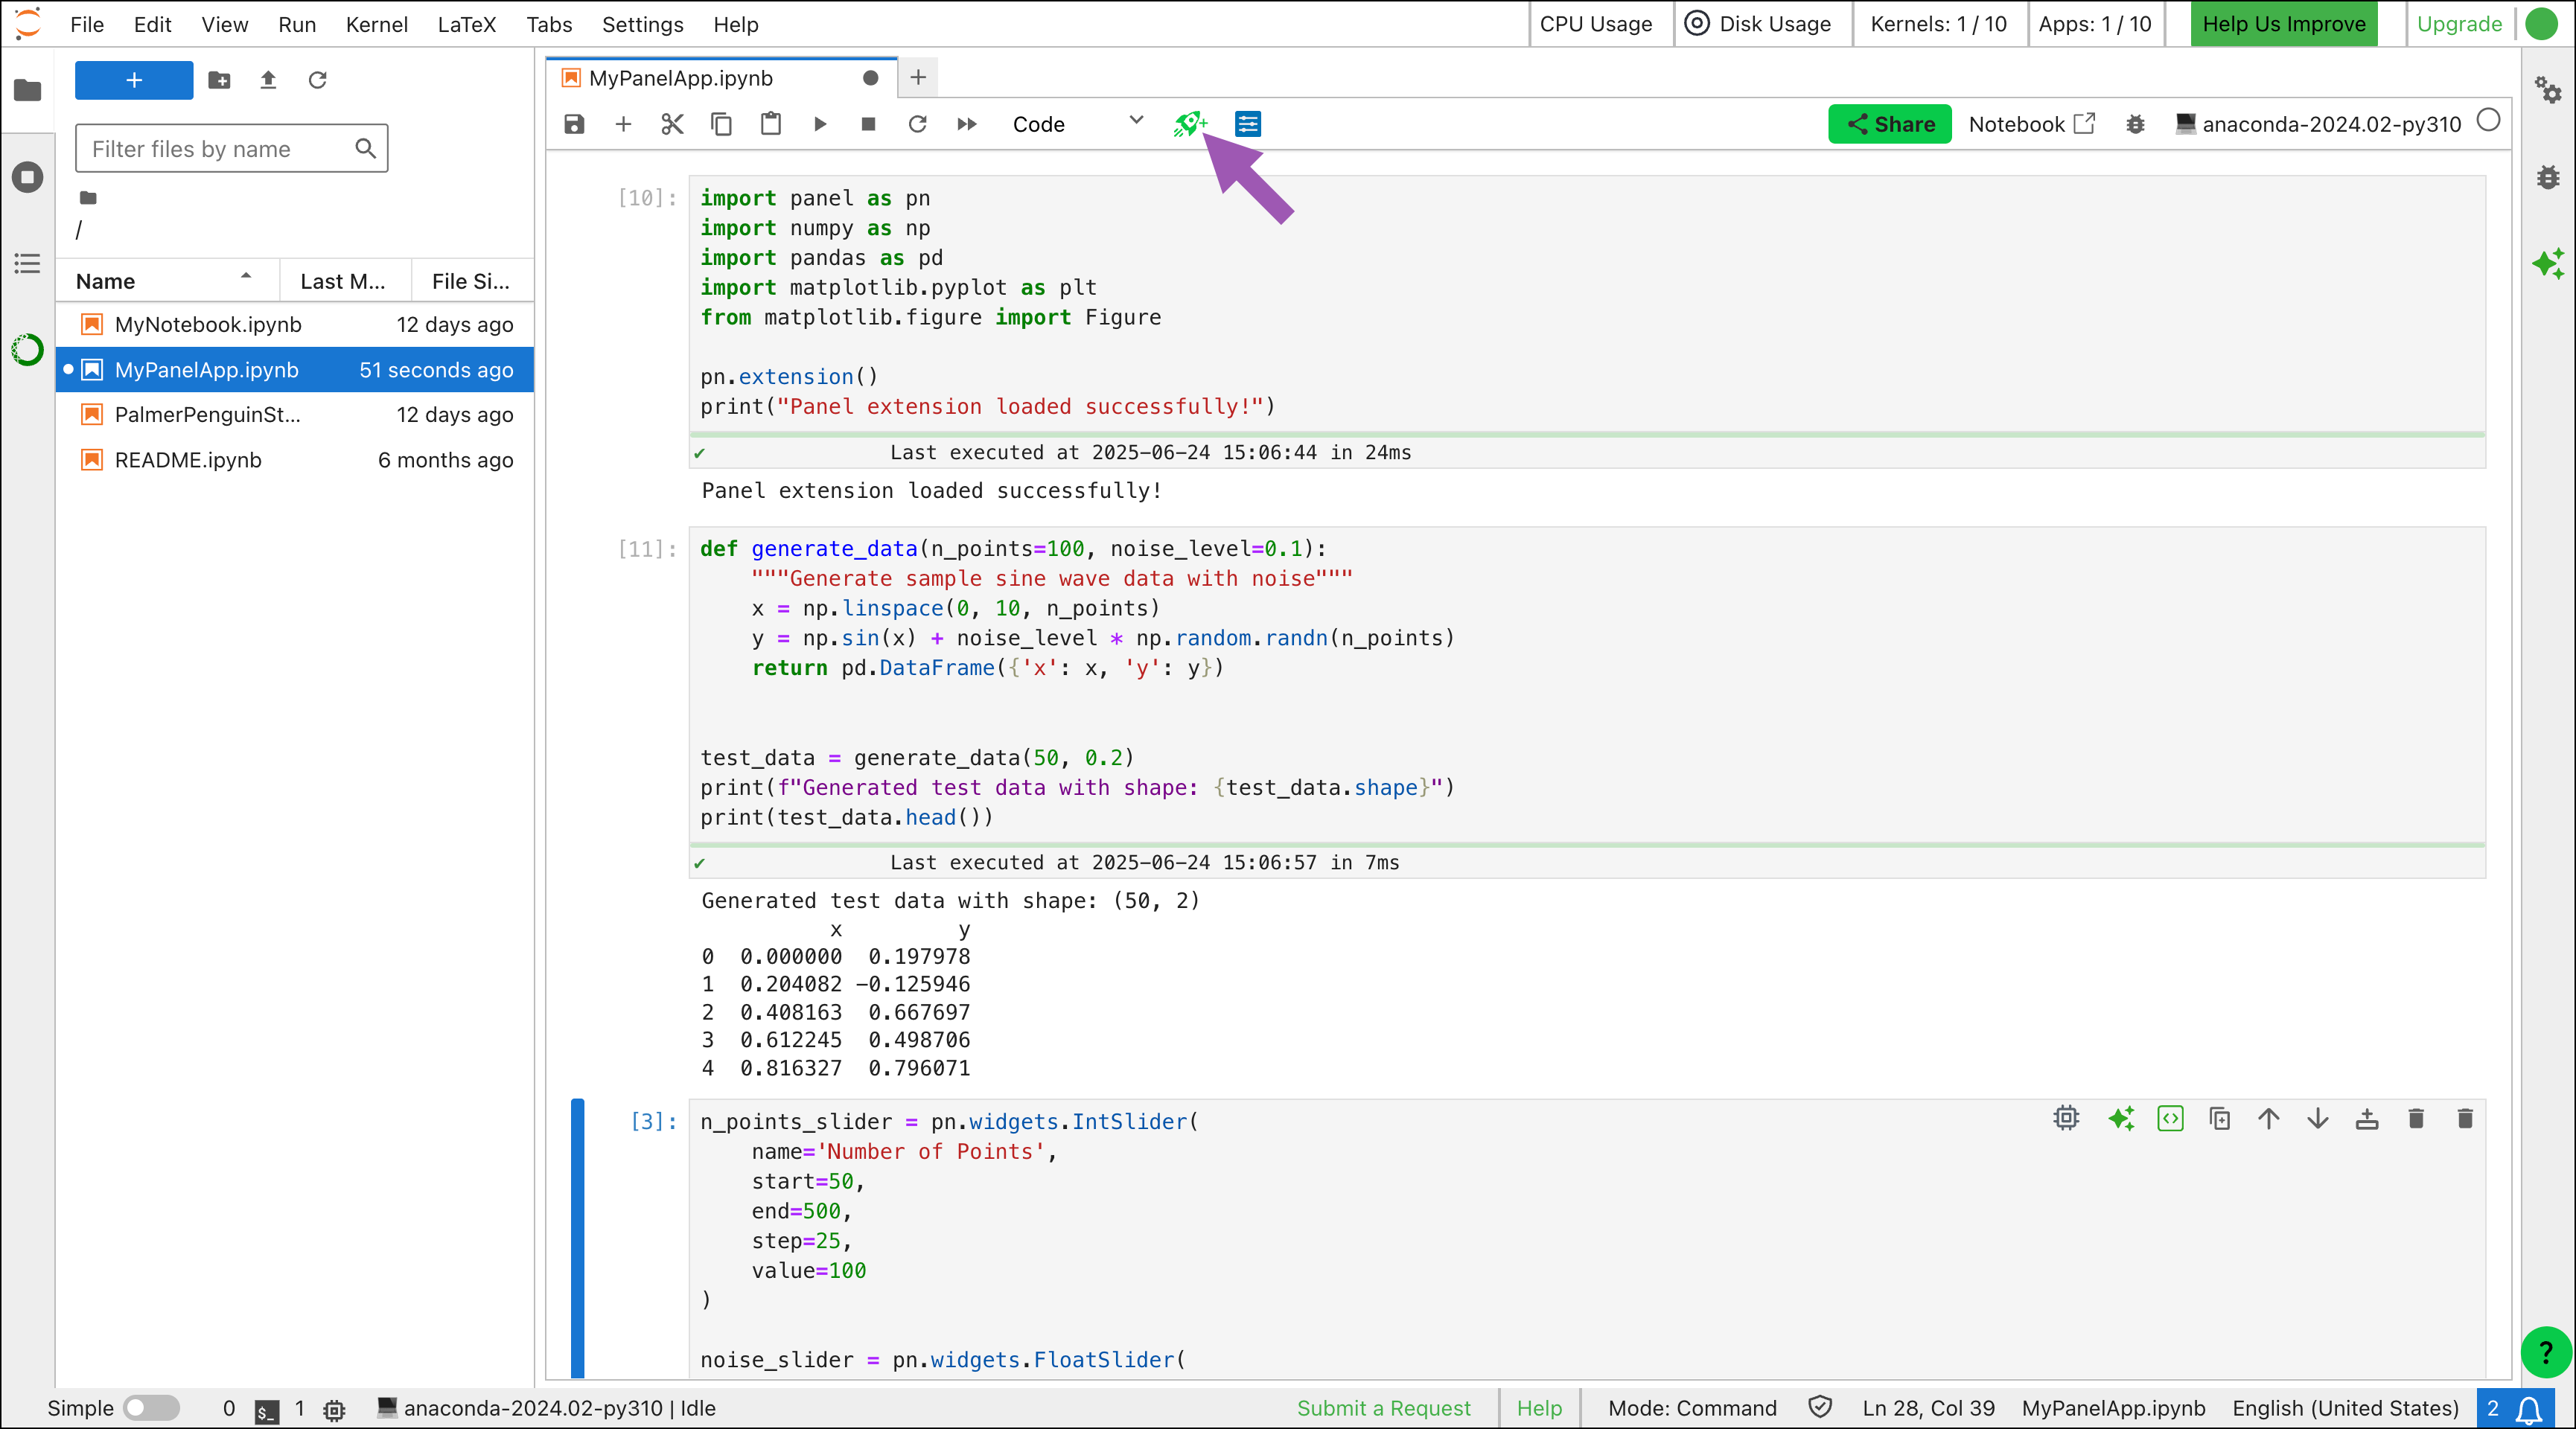The width and height of the screenshot is (2576, 1429).
Task: Open table of contents sidebar icon
Action: click(x=28, y=264)
